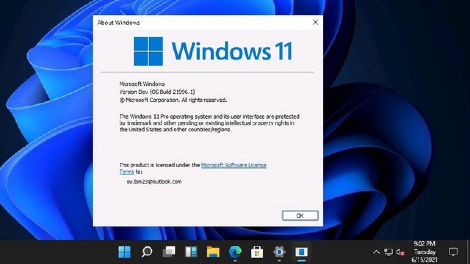The height and width of the screenshot is (264, 470).
Task: Expand the hidden tray icons chevron
Action: click(376, 252)
